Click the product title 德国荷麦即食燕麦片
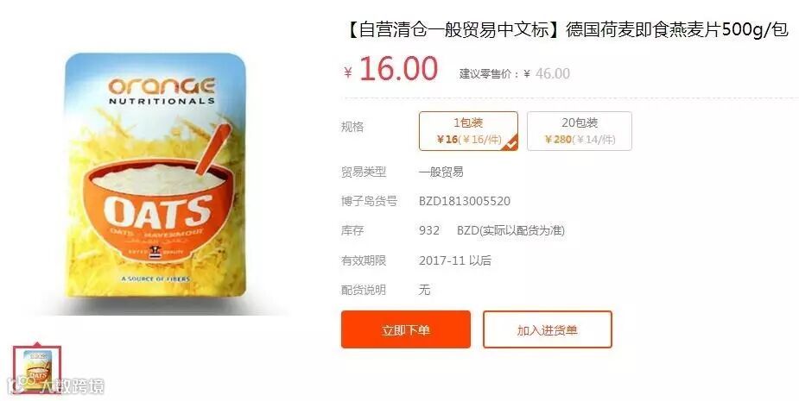799x401 pixels. (643, 29)
